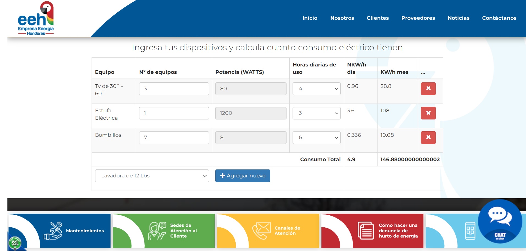Click the 3.6 daily consumption value

tap(351, 111)
